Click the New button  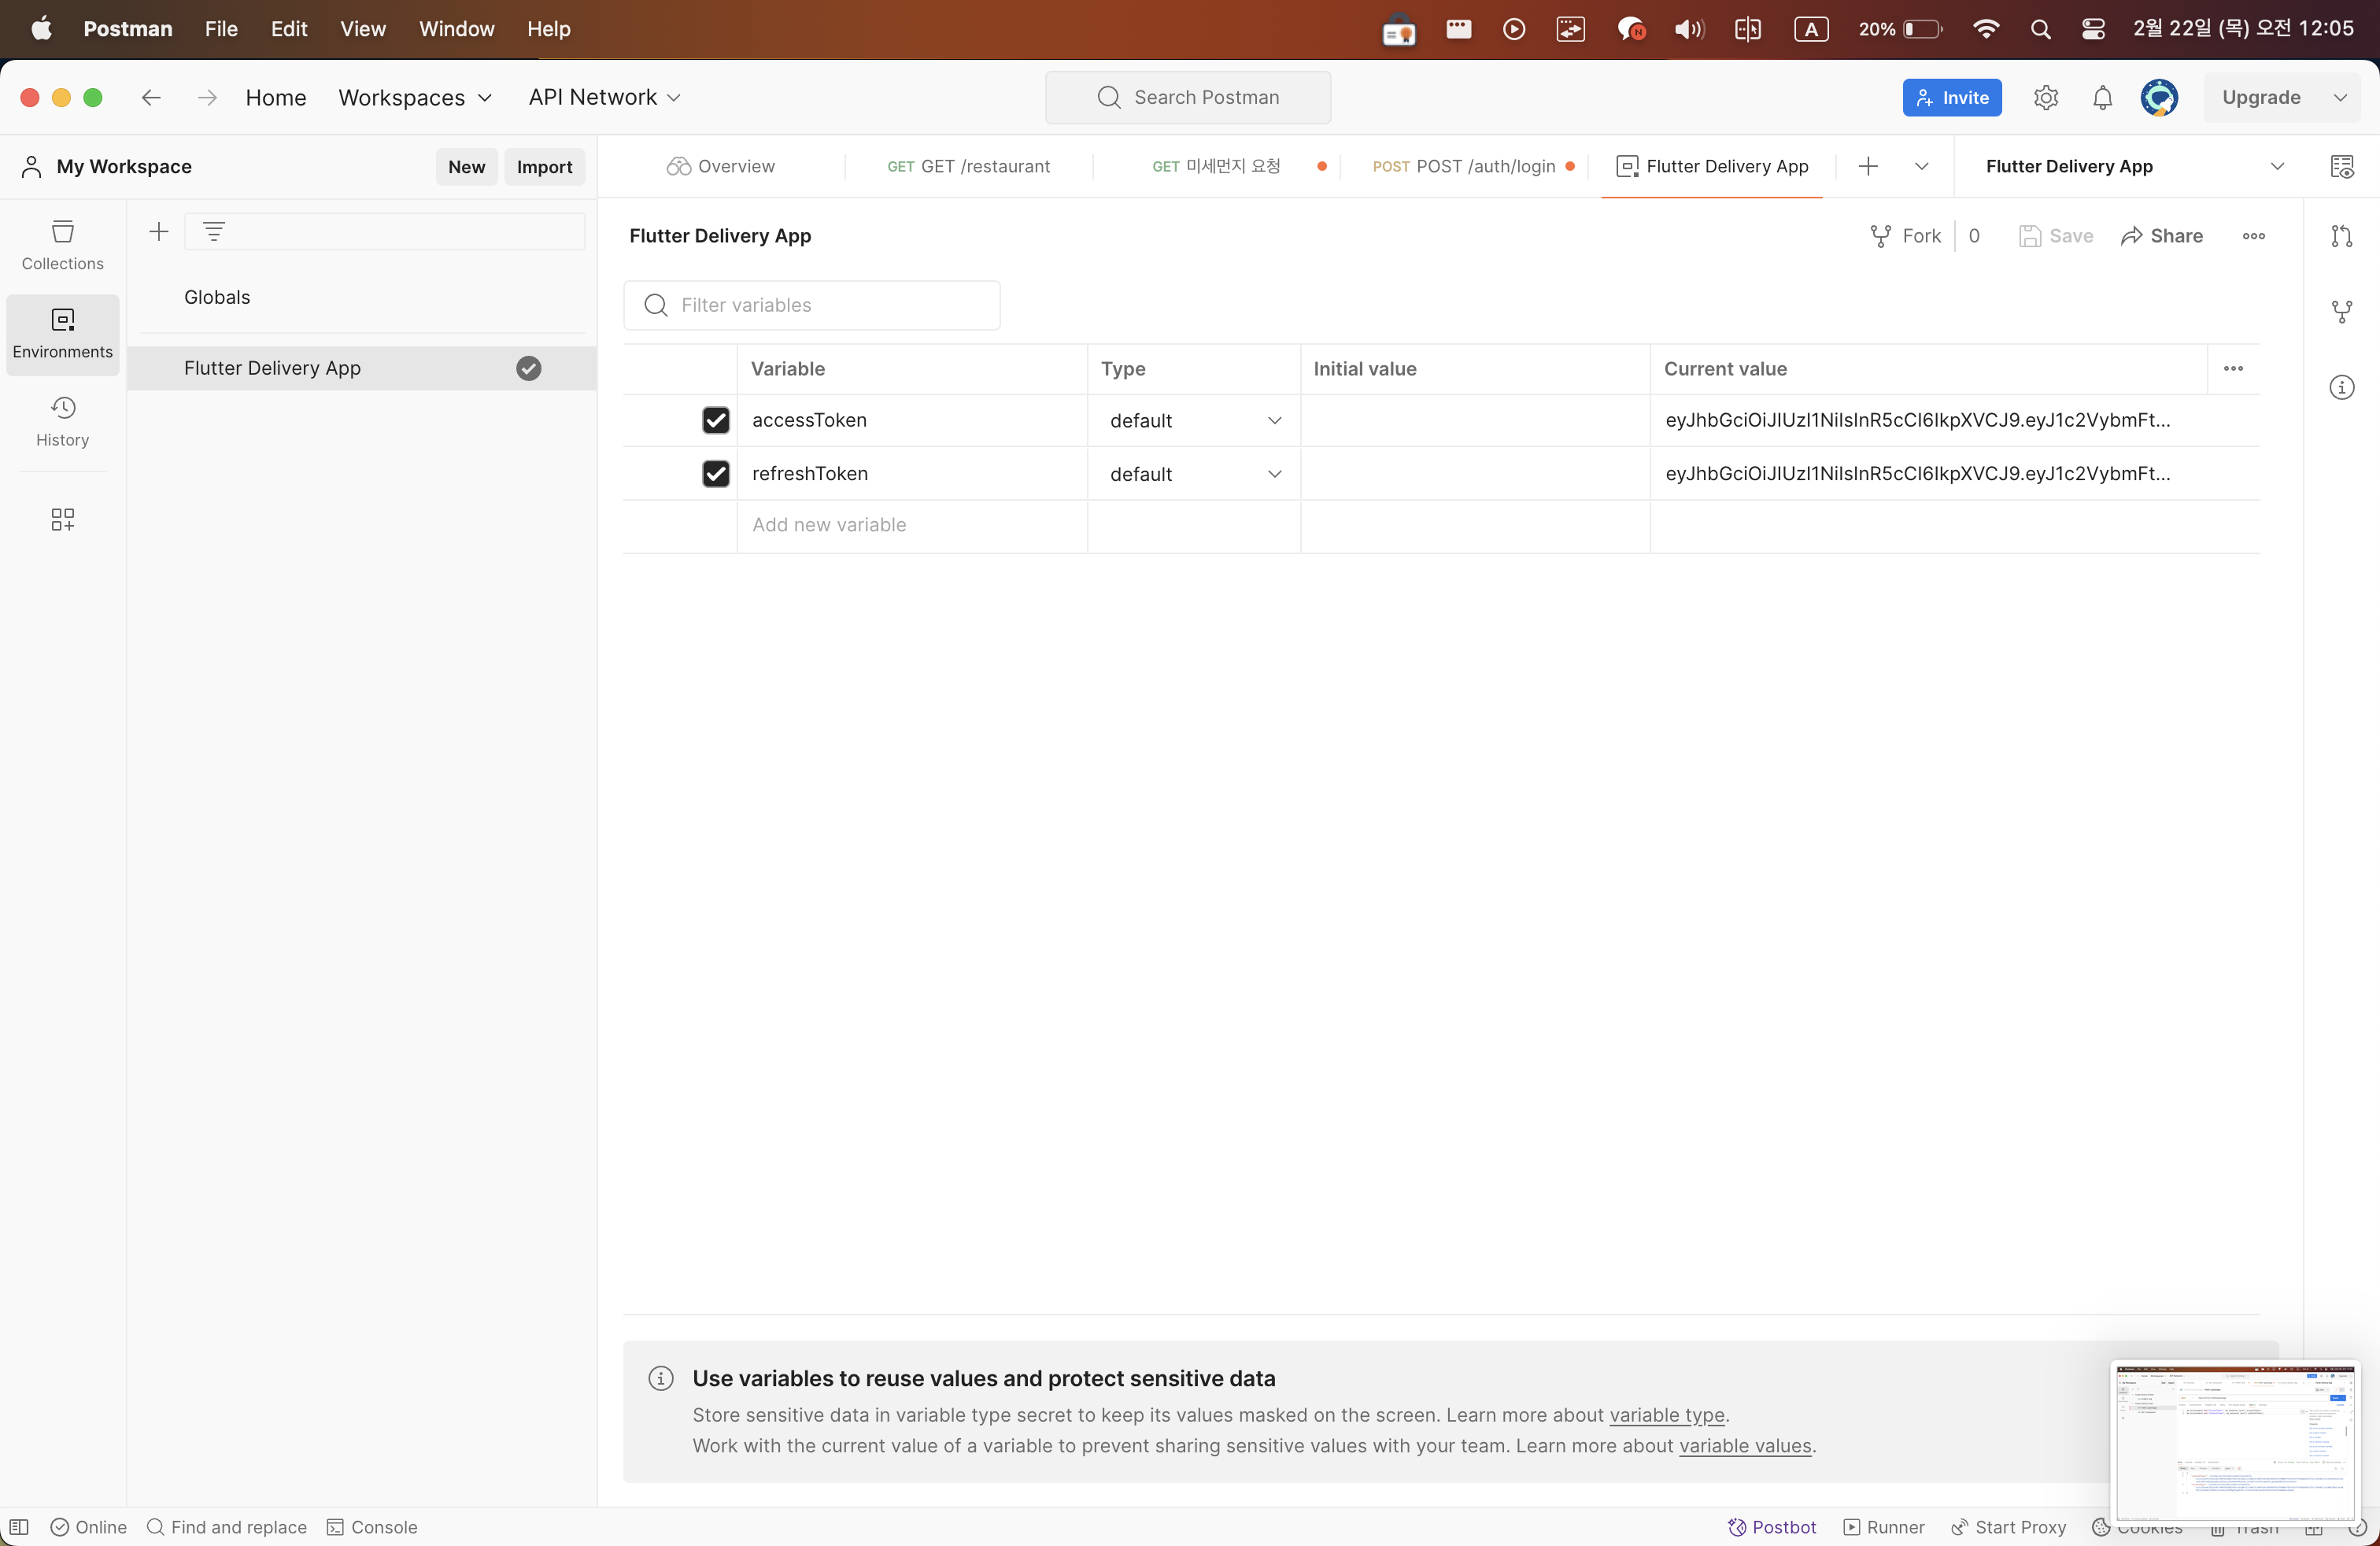coord(466,167)
